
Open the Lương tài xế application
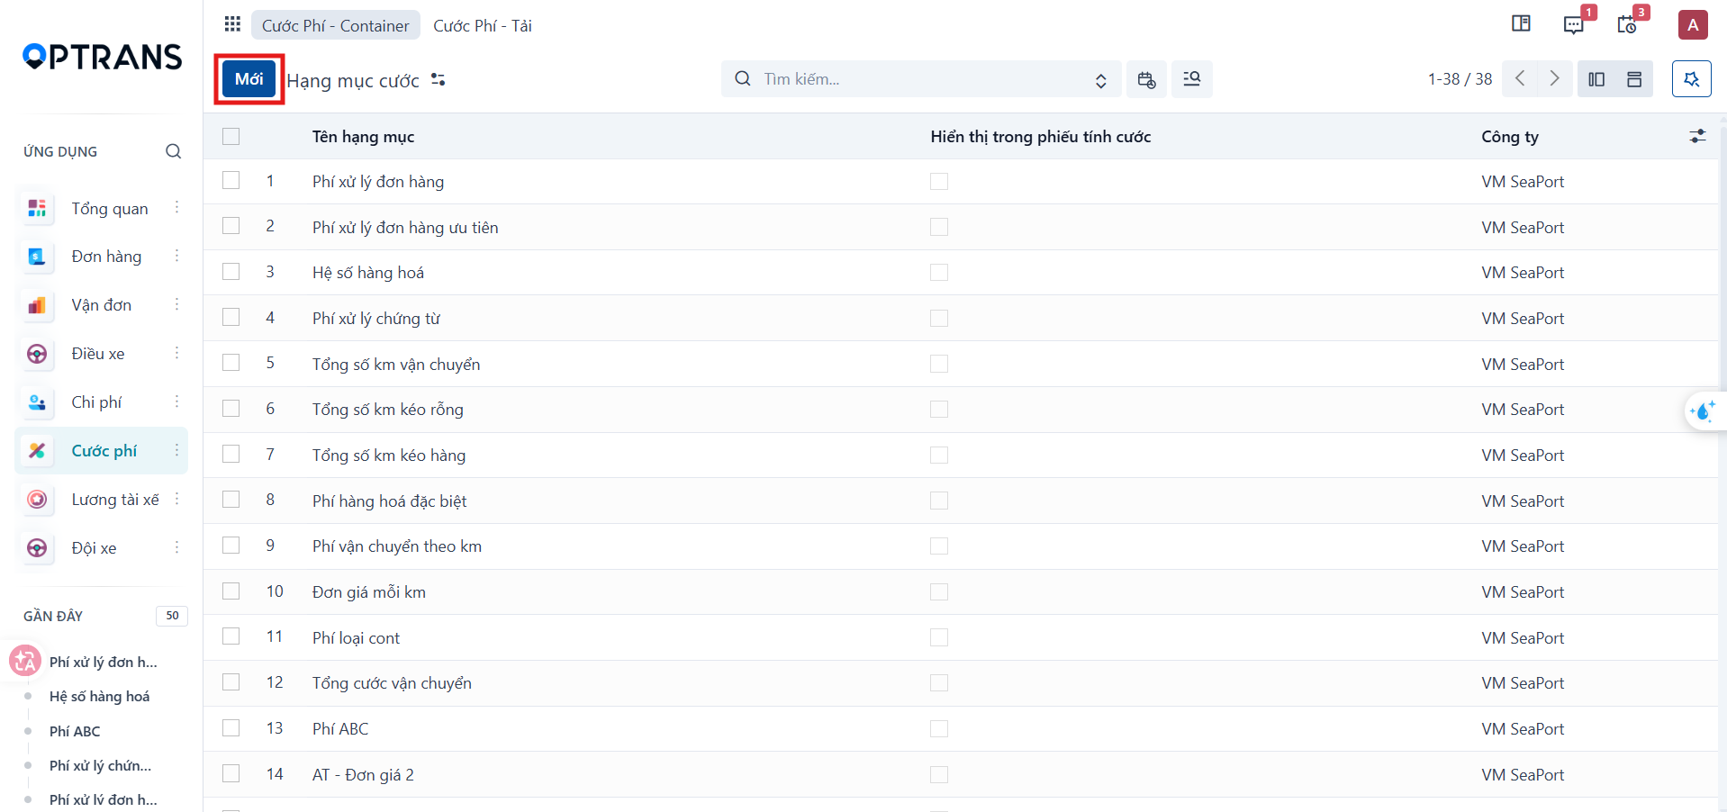(101, 500)
